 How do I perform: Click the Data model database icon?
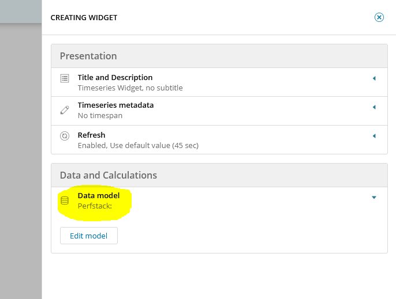point(65,200)
